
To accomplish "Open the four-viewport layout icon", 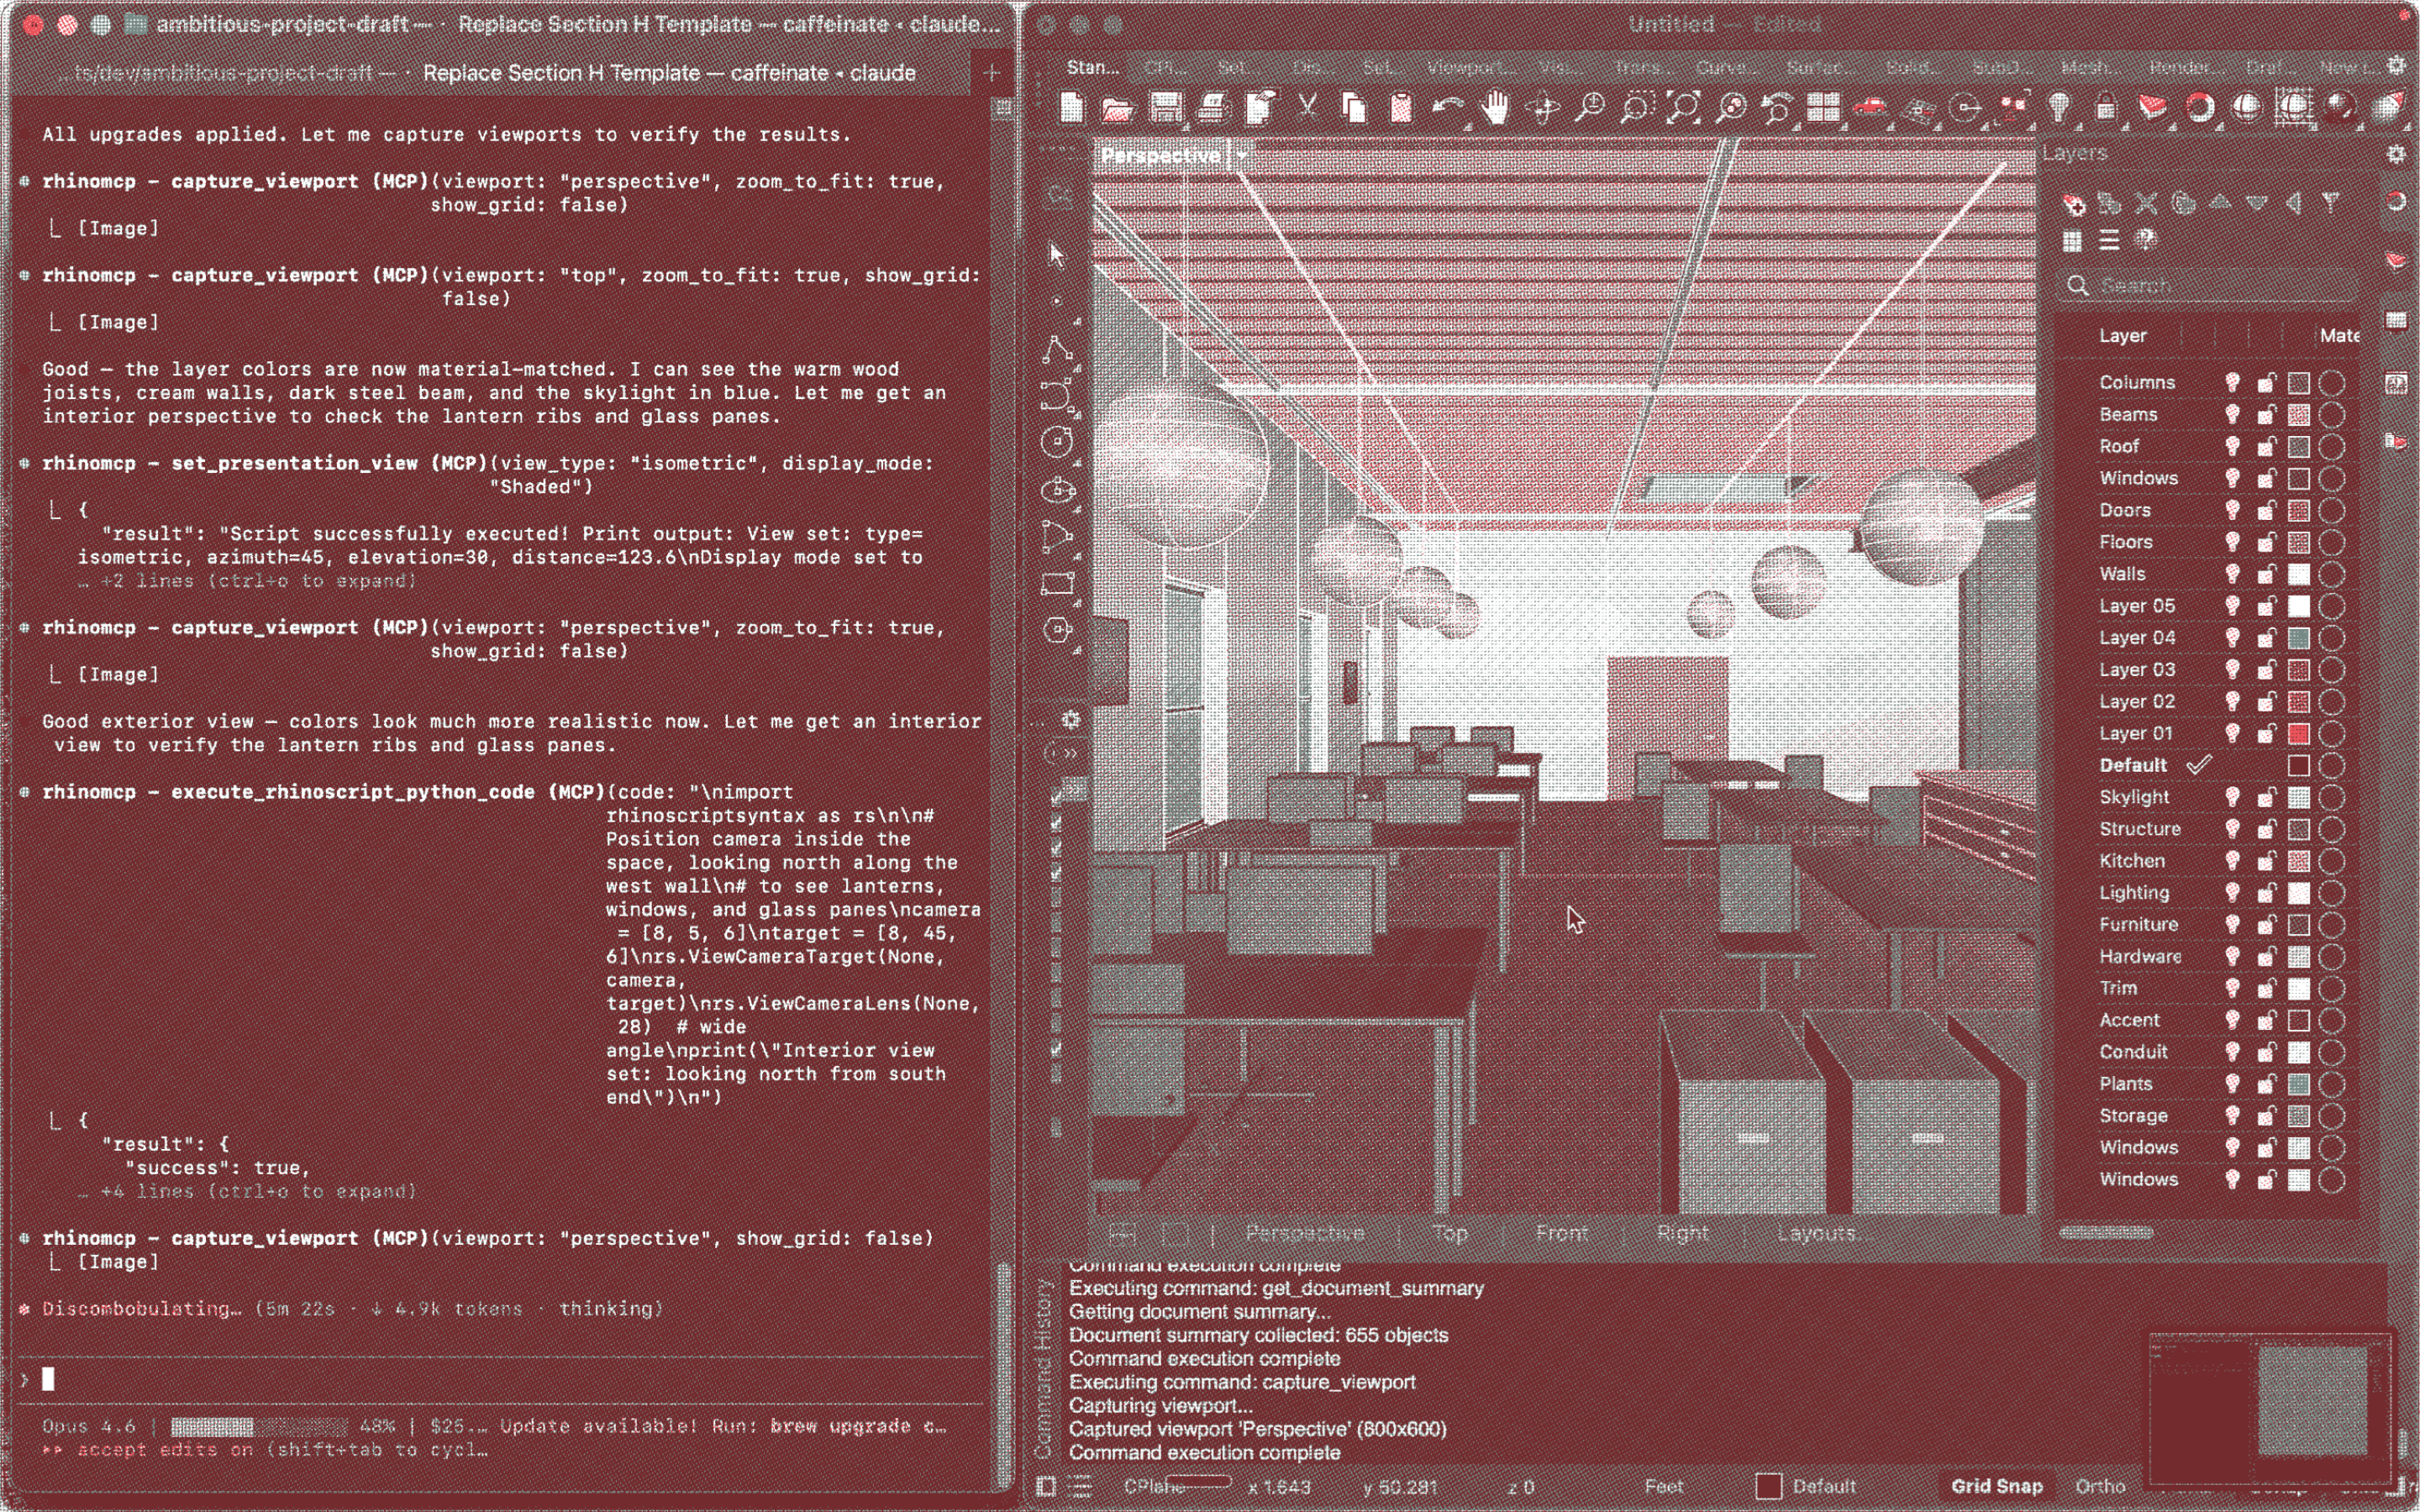I will pyautogui.click(x=1823, y=108).
